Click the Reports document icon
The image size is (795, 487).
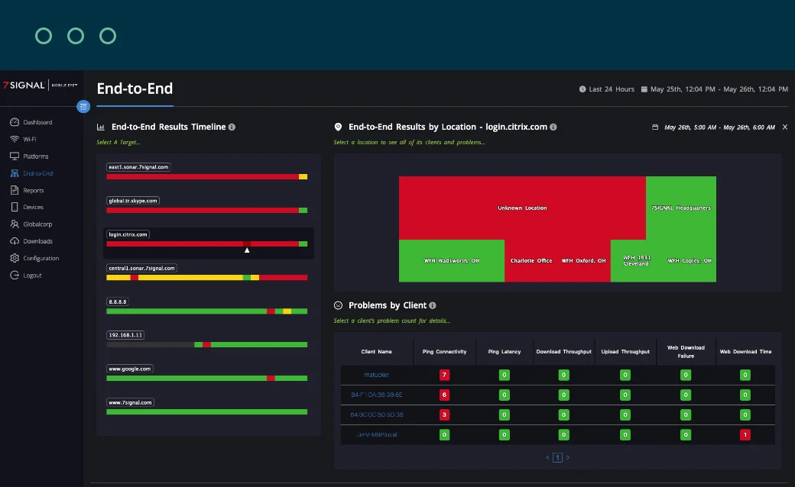pyautogui.click(x=15, y=190)
